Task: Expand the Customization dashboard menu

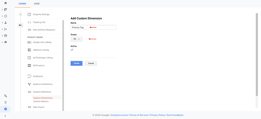Action: [6, 10]
